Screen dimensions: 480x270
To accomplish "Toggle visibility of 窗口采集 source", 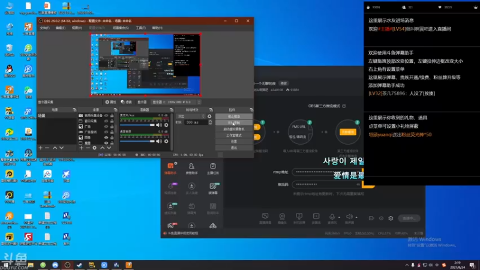I will [106, 121].
